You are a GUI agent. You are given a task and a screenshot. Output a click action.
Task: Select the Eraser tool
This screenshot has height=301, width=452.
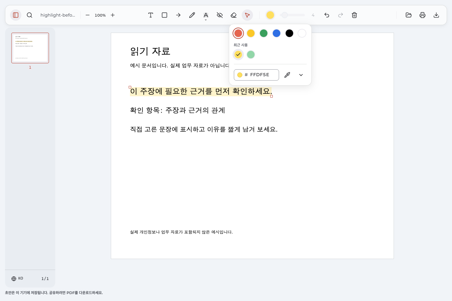coord(234,15)
